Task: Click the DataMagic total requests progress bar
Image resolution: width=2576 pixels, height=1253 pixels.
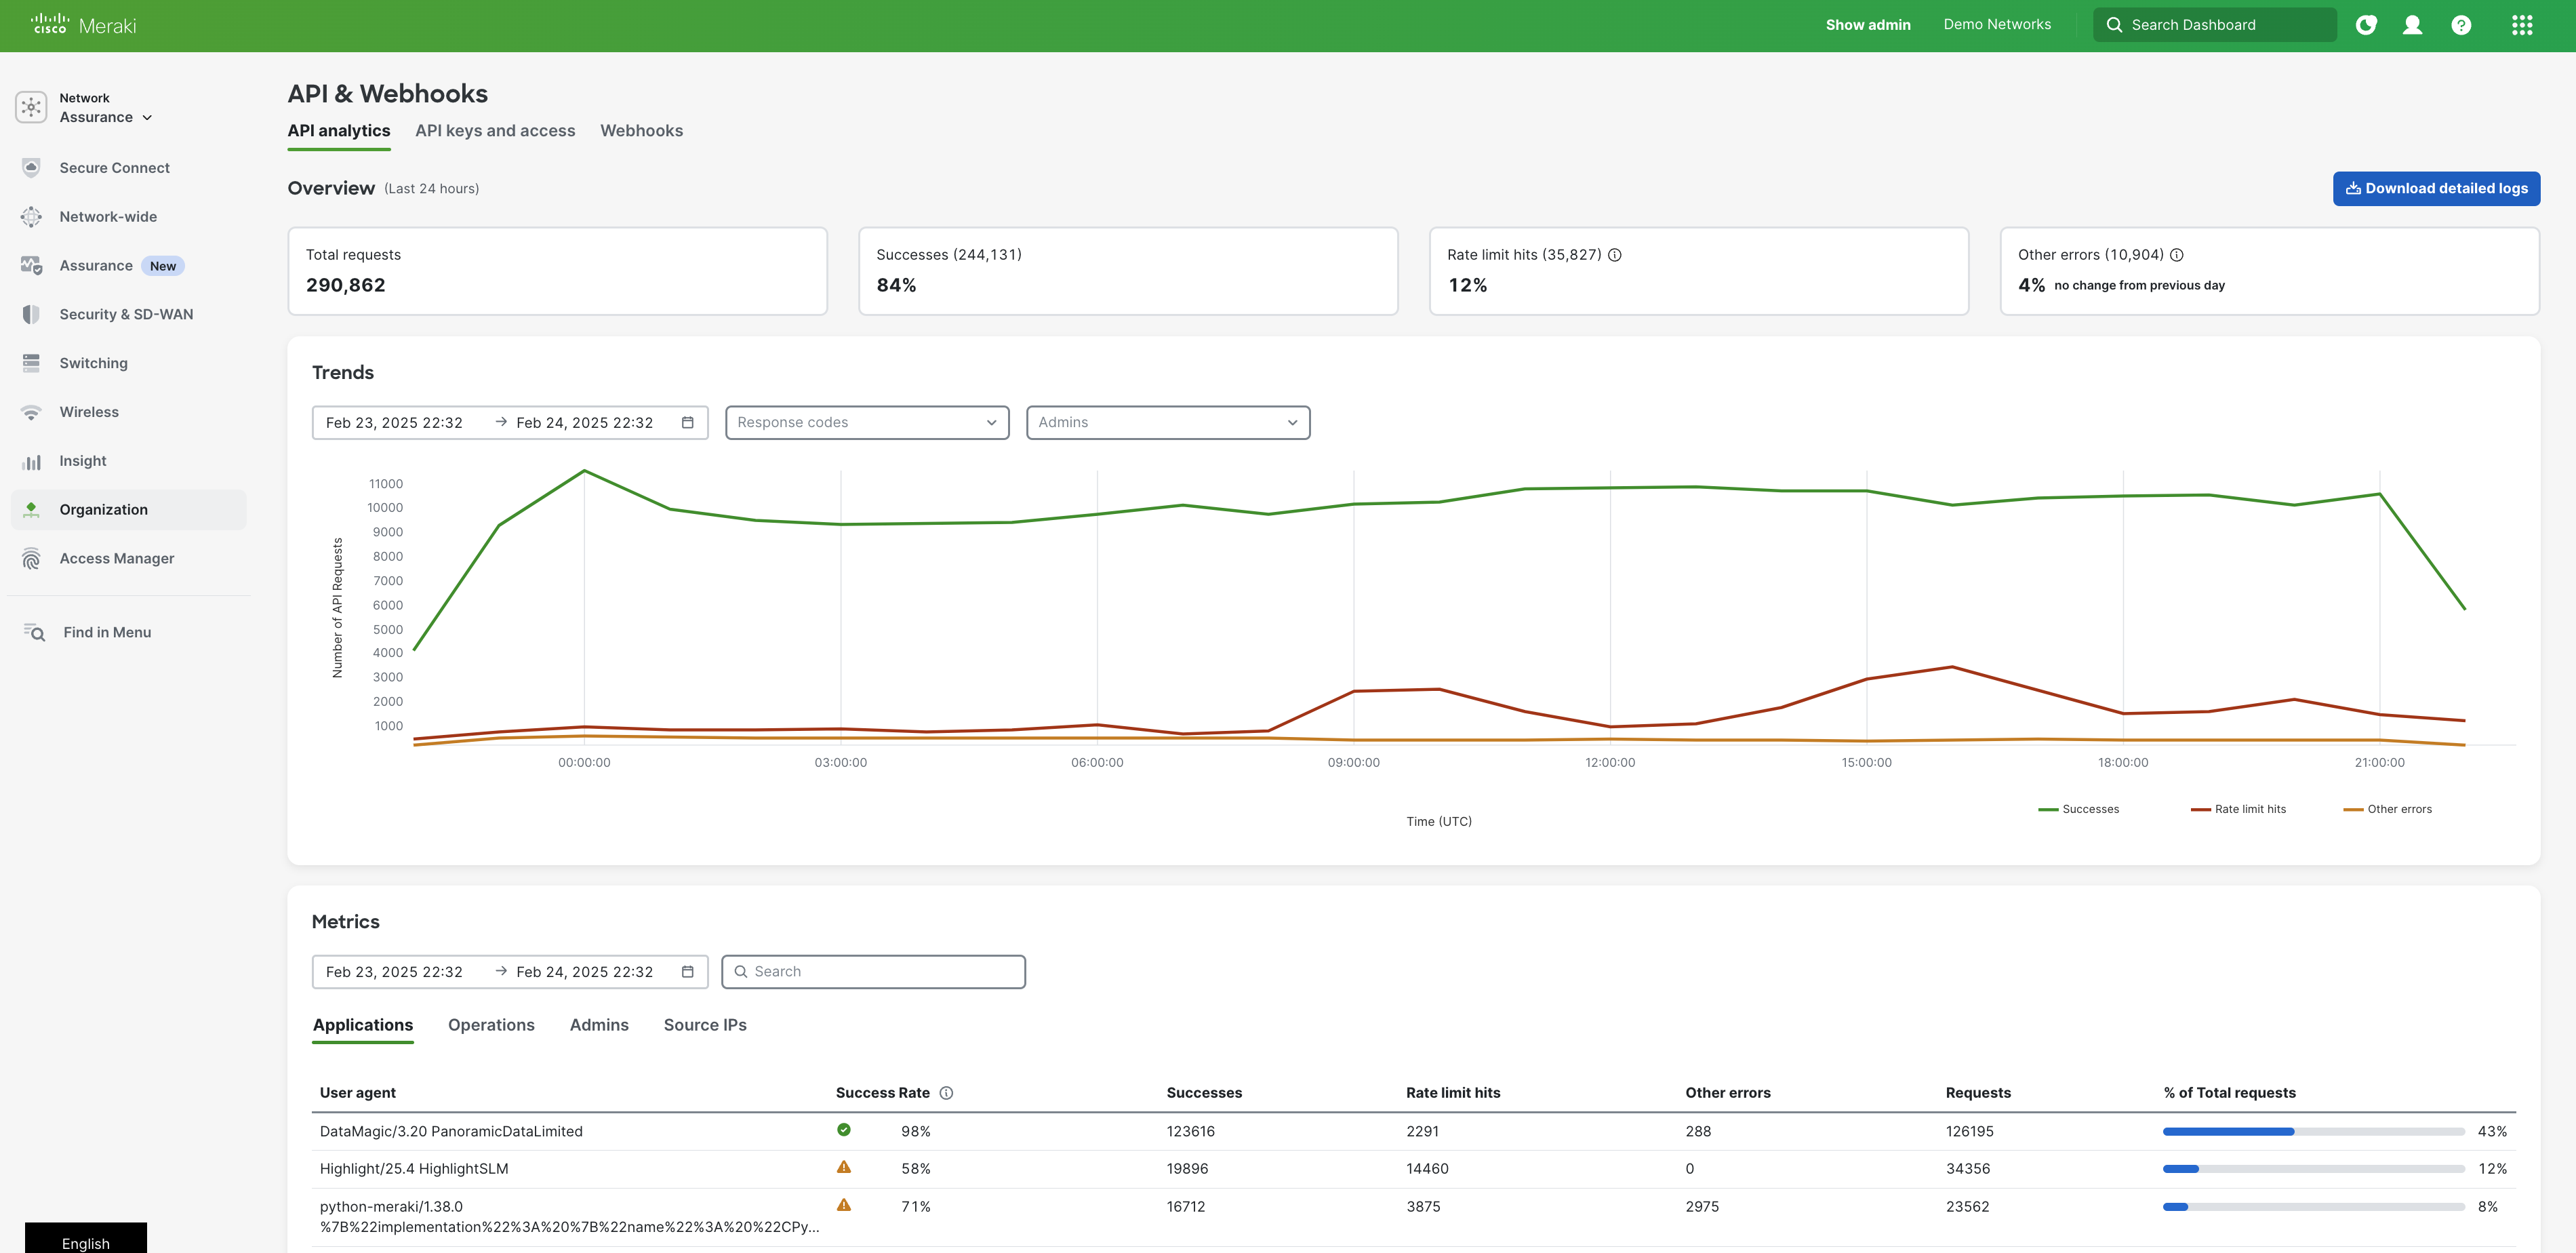Action: 2310,1131
